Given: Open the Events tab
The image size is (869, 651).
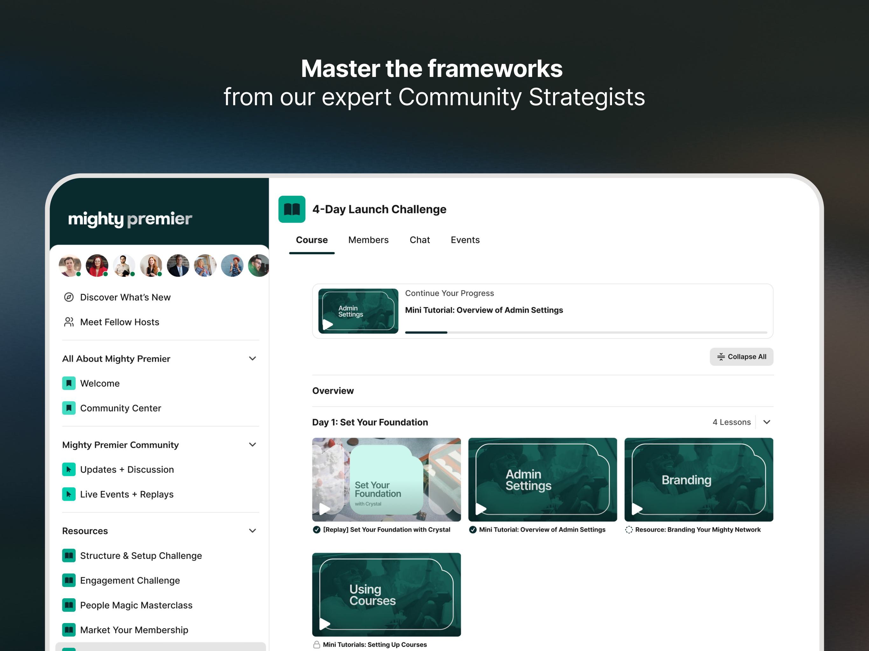Looking at the screenshot, I should tap(465, 240).
